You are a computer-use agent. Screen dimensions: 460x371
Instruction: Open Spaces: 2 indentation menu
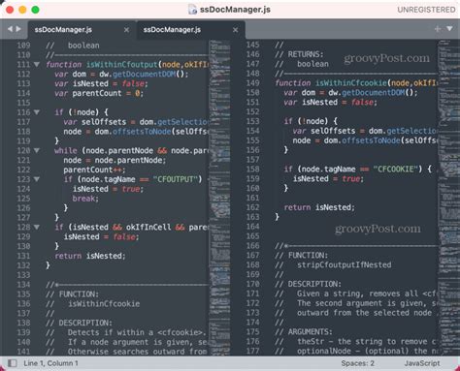tap(357, 363)
